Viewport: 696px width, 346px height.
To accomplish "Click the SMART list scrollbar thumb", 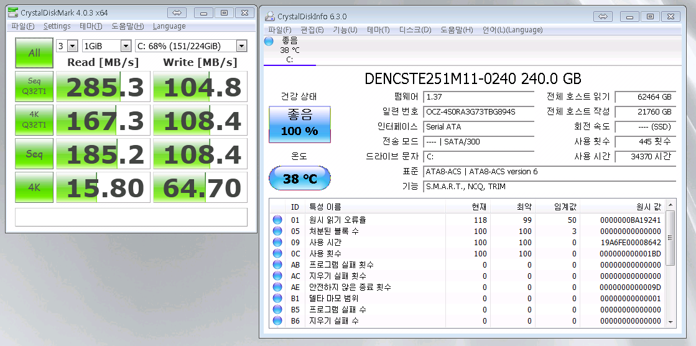I will click(x=670, y=238).
